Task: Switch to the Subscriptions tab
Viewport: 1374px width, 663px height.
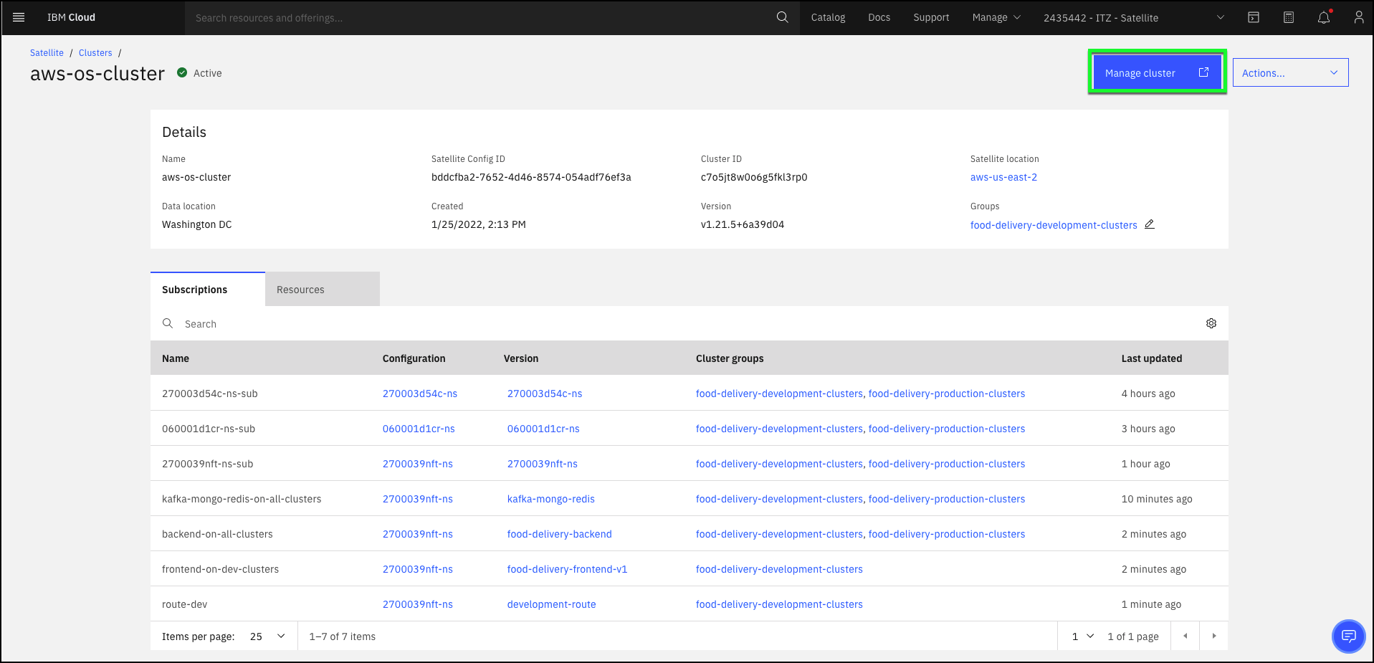Action: pos(208,289)
